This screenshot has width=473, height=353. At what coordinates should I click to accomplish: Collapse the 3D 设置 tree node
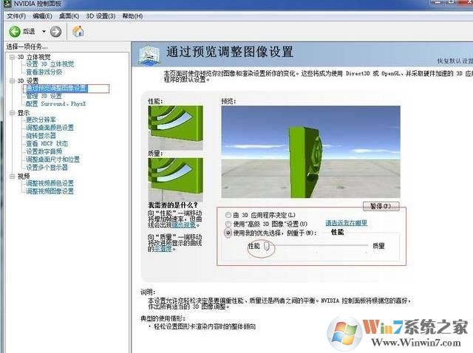coord(12,80)
